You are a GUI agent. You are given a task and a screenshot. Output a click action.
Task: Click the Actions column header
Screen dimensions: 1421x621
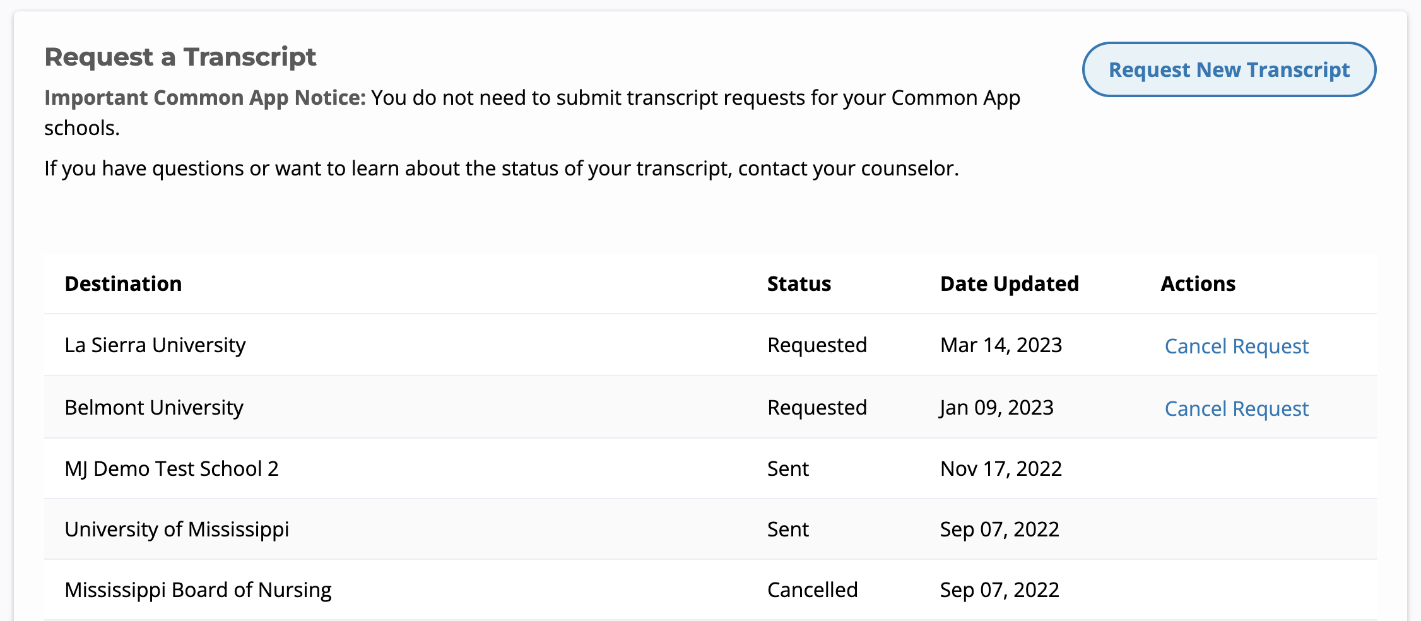point(1198,284)
